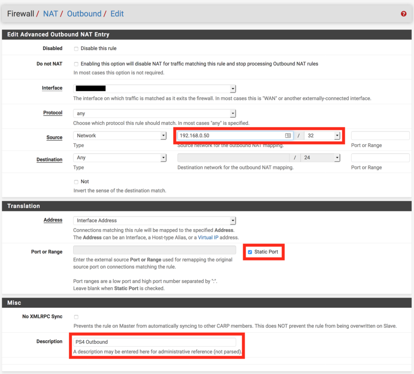The image size is (414, 374).
Task: Open the red help question mark icon
Action: point(403,14)
